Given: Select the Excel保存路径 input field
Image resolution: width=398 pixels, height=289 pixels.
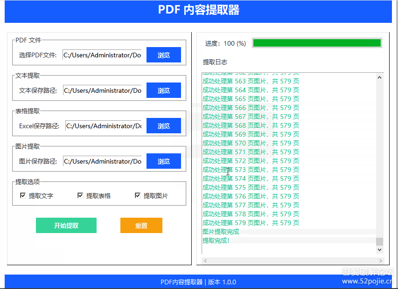Looking at the screenshot, I should [x=103, y=126].
